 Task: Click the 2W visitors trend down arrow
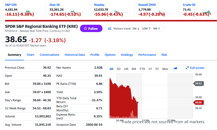pos(138,29)
